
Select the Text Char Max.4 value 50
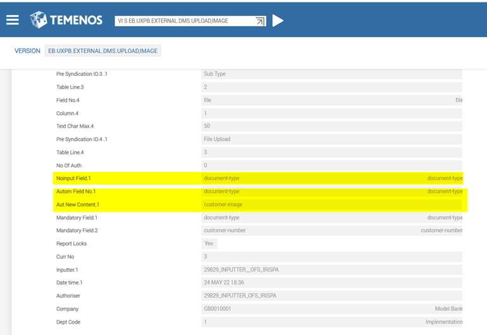coord(207,126)
